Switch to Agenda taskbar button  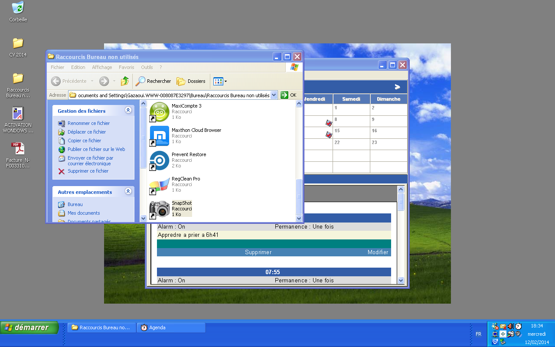tap(171, 327)
